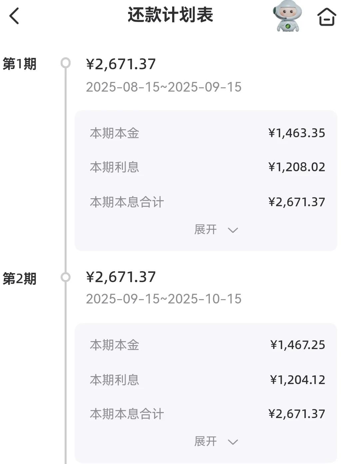Tap date range 2025-08-15~2025-09-15
The width and height of the screenshot is (352, 464).
[x=164, y=87]
